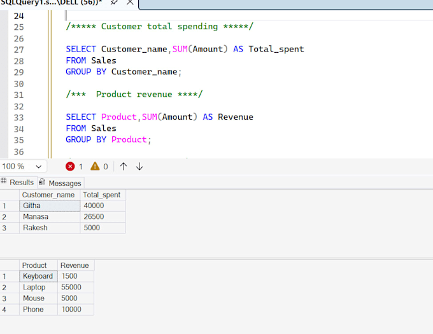Close the SQLQuery1 query tab

coord(130,3)
